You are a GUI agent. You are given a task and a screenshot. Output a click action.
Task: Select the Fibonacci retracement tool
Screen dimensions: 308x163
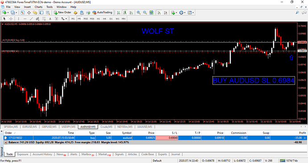point(44,19)
